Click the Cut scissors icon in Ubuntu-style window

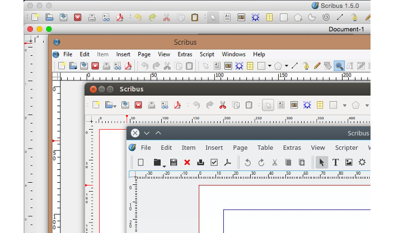click(222, 104)
